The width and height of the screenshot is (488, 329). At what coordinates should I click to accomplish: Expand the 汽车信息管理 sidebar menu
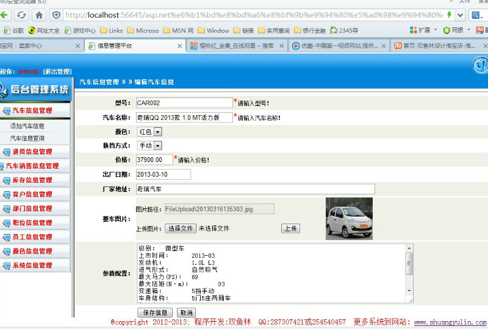(35, 110)
